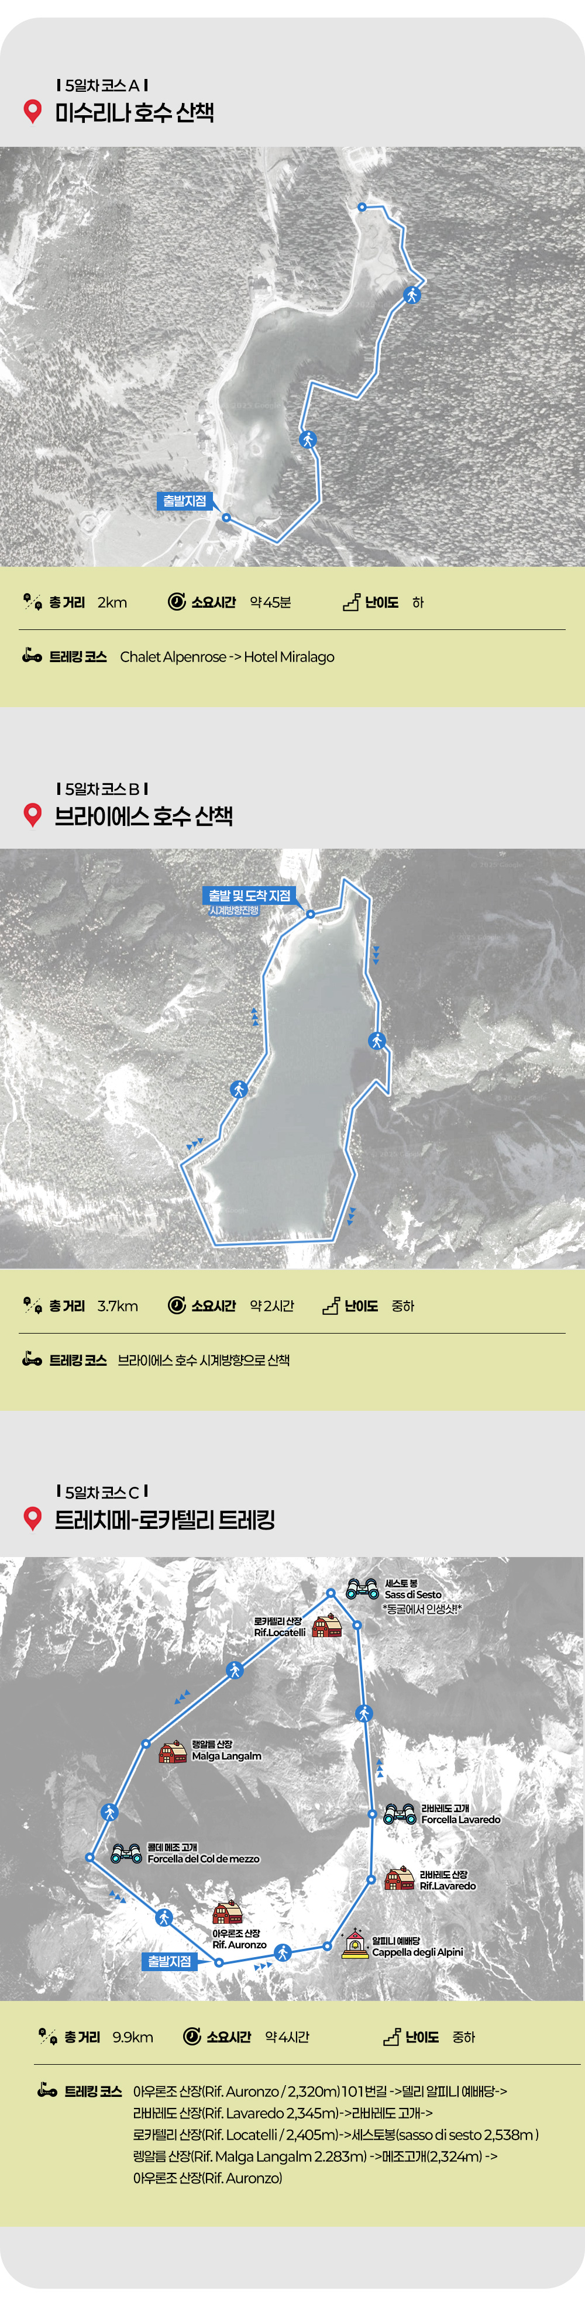Click the 출발지점 label on the Misurina map
Screen dimensions: 585x2318
click(185, 500)
